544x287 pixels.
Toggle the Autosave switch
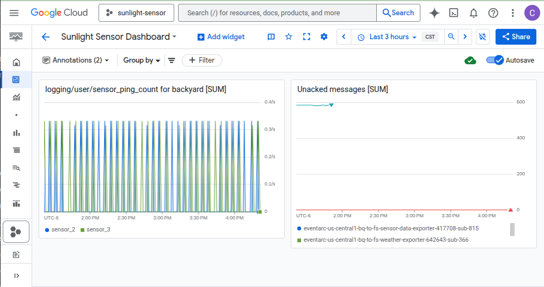[x=495, y=60]
